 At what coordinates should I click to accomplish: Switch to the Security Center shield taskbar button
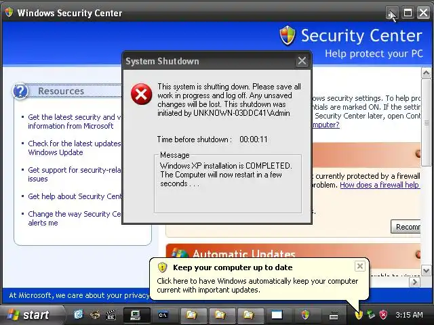[x=307, y=315]
